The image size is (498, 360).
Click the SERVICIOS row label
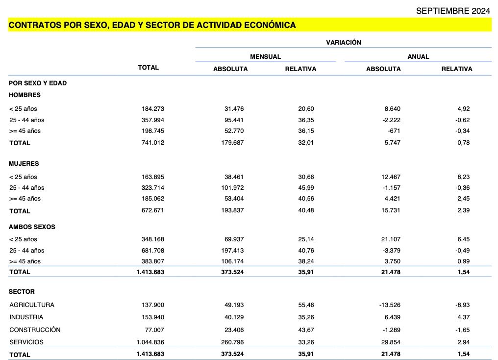26,342
